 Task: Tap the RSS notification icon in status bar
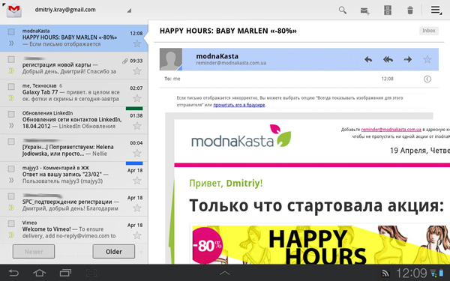(385, 274)
